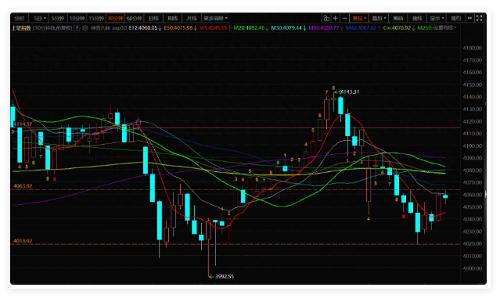Select the 15分钟 period tab

point(96,18)
